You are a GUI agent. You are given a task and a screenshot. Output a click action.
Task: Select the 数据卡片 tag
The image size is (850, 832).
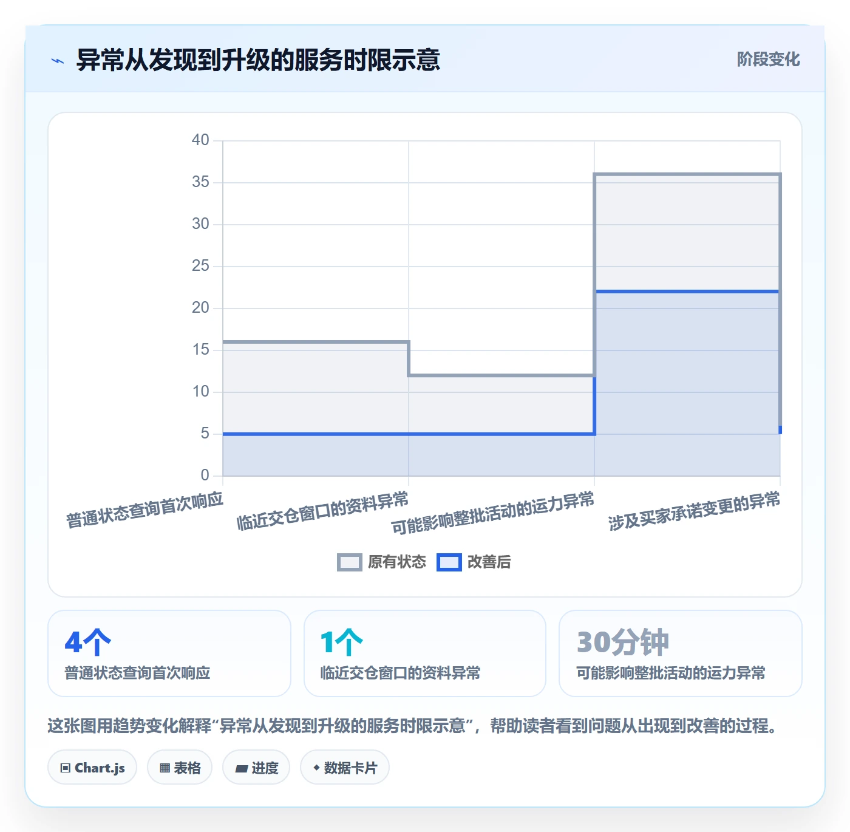(345, 768)
